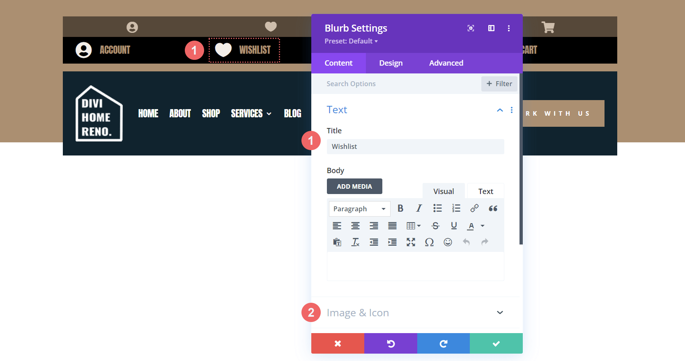Click the gray user icon in top bar
This screenshot has width=685, height=361.
tap(132, 27)
